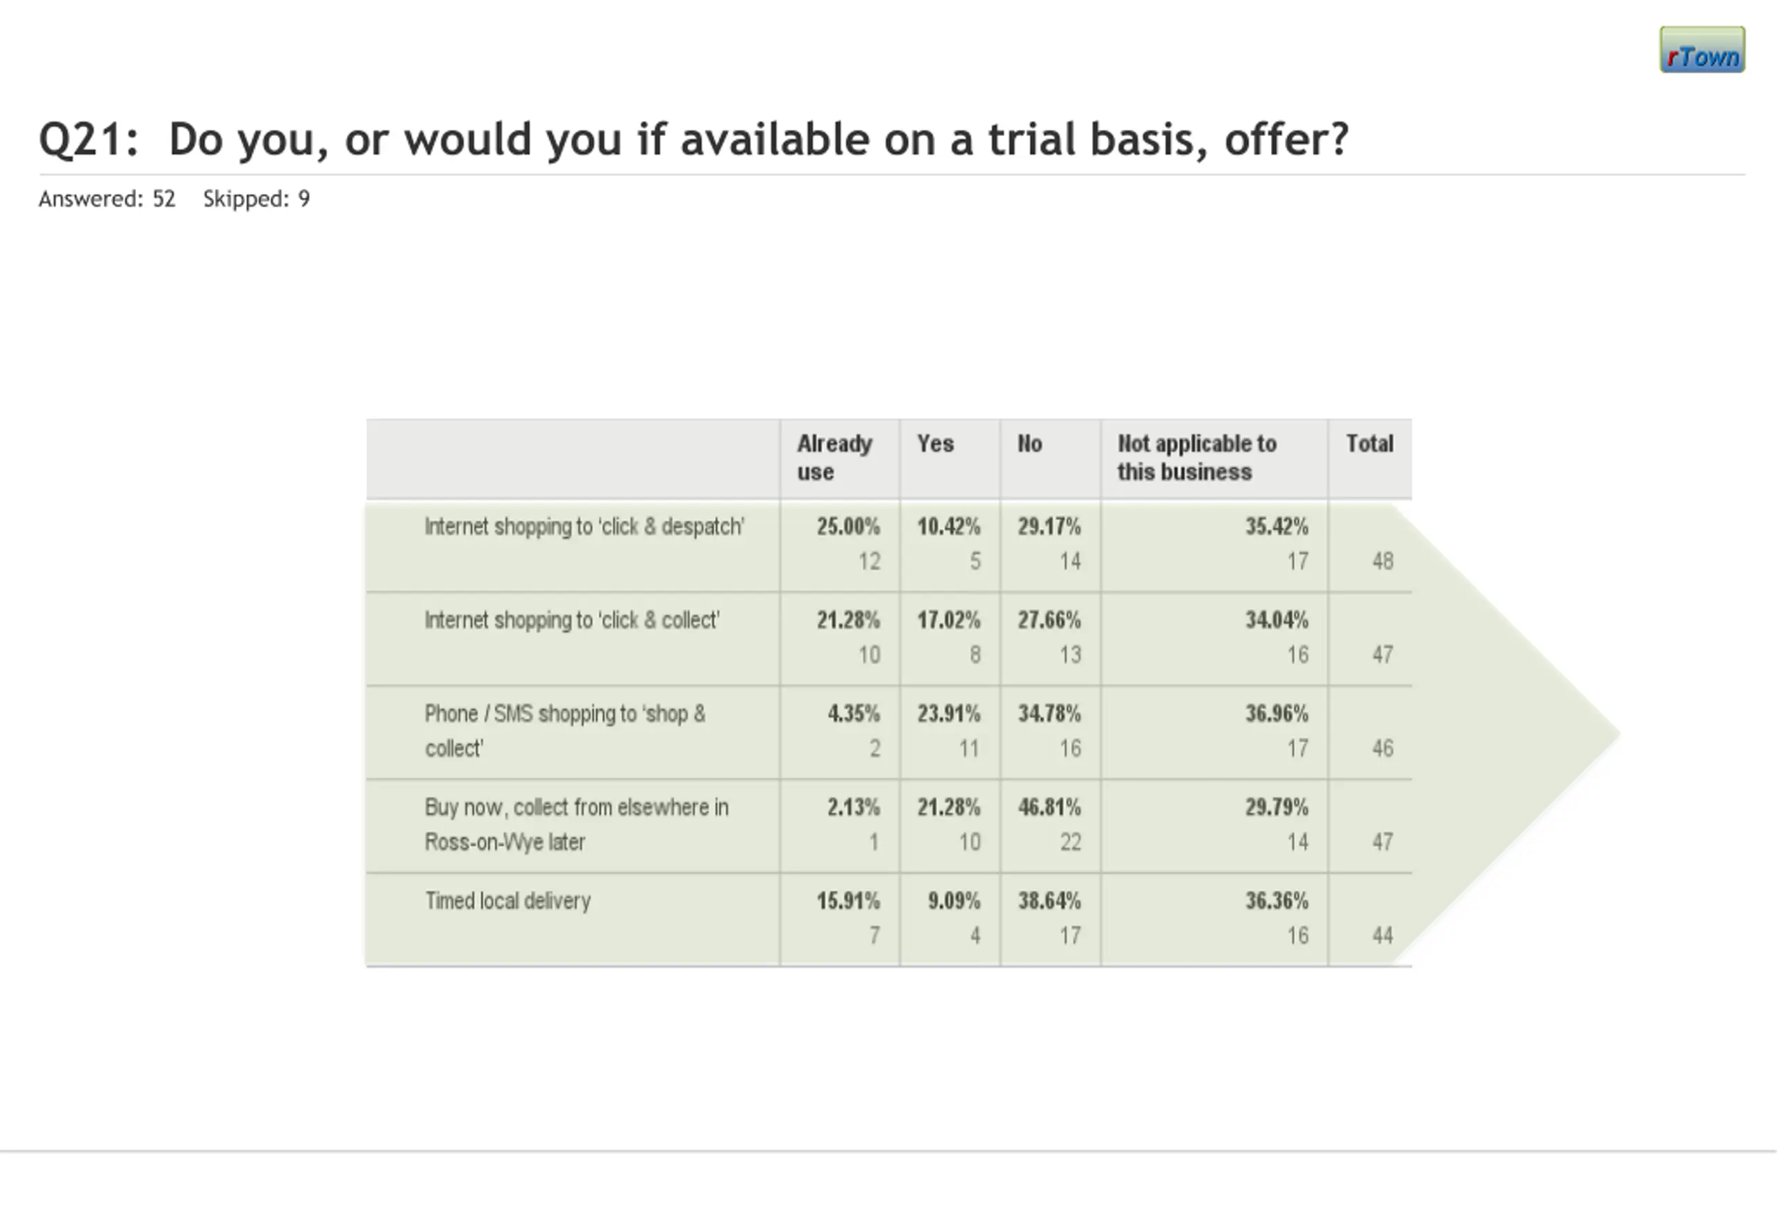The height and width of the screenshot is (1230, 1777).
Task: Select the 'Already use' column header
Action: [x=834, y=458]
